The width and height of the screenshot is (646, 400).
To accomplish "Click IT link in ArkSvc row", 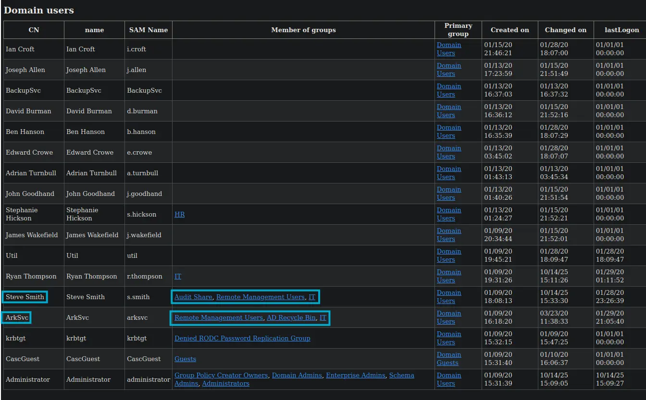I will click(x=323, y=318).
